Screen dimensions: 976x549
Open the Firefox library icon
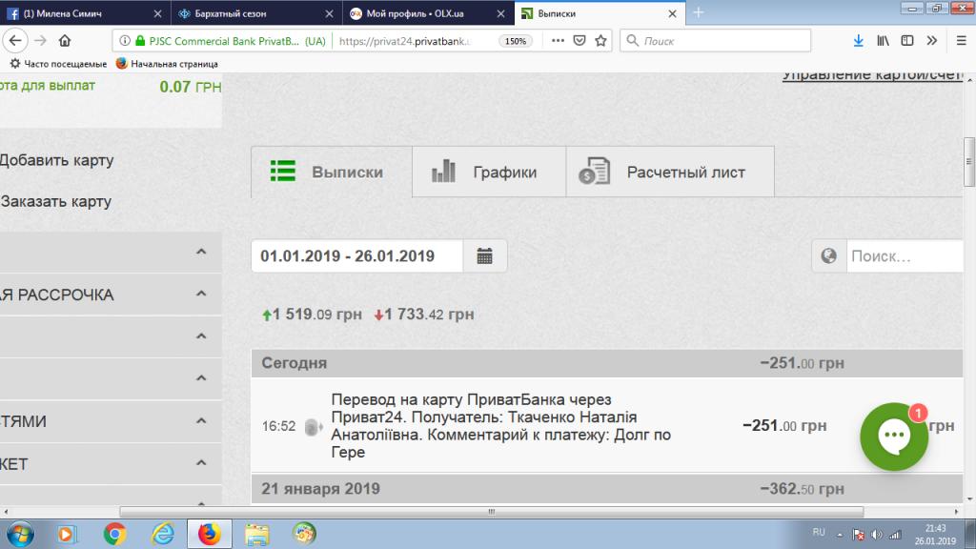click(884, 41)
